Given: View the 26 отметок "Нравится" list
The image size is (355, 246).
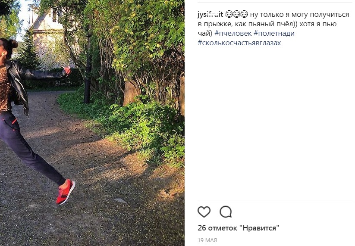Looking at the screenshot, I should click(x=239, y=227).
